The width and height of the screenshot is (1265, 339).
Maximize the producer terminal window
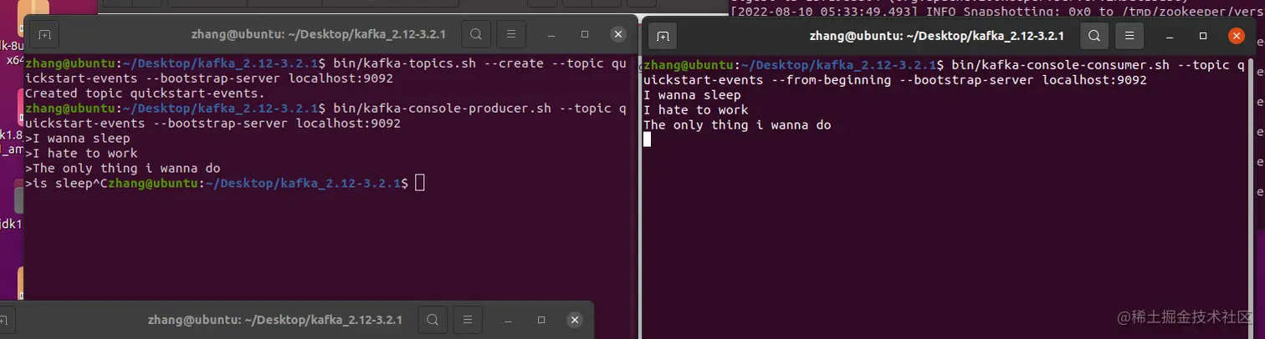pyautogui.click(x=585, y=35)
